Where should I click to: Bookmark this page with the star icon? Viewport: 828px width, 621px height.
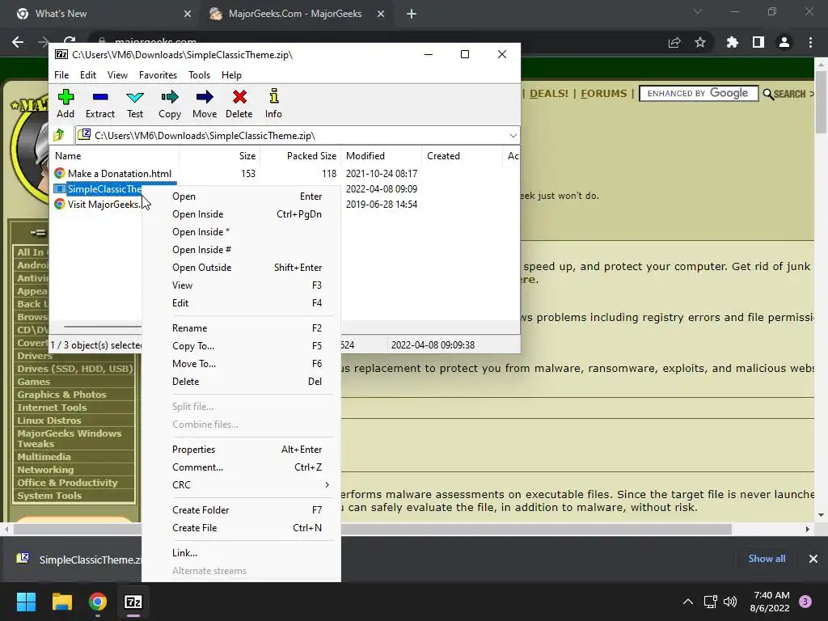[700, 42]
